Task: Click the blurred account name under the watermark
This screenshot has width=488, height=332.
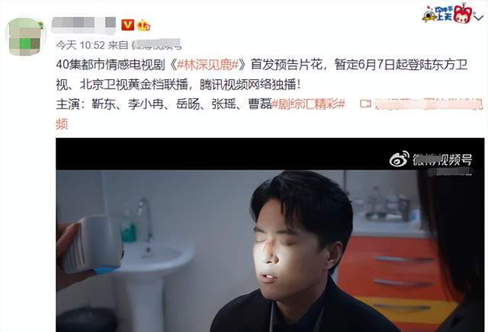Action: pyautogui.click(x=451, y=171)
